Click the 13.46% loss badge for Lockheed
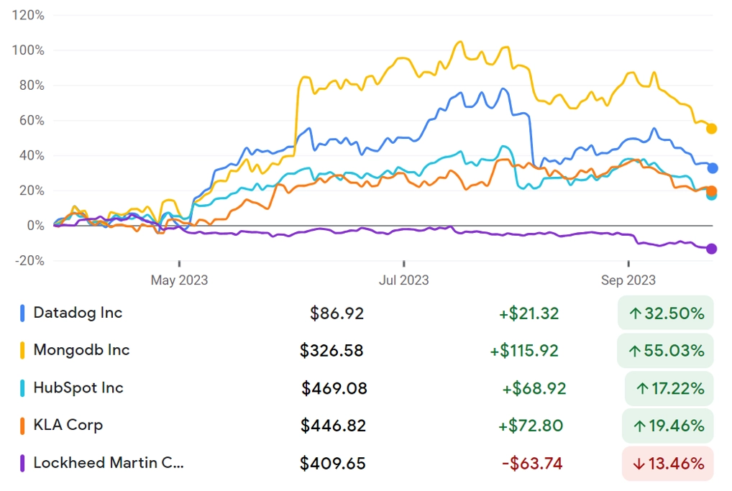 [x=668, y=464]
